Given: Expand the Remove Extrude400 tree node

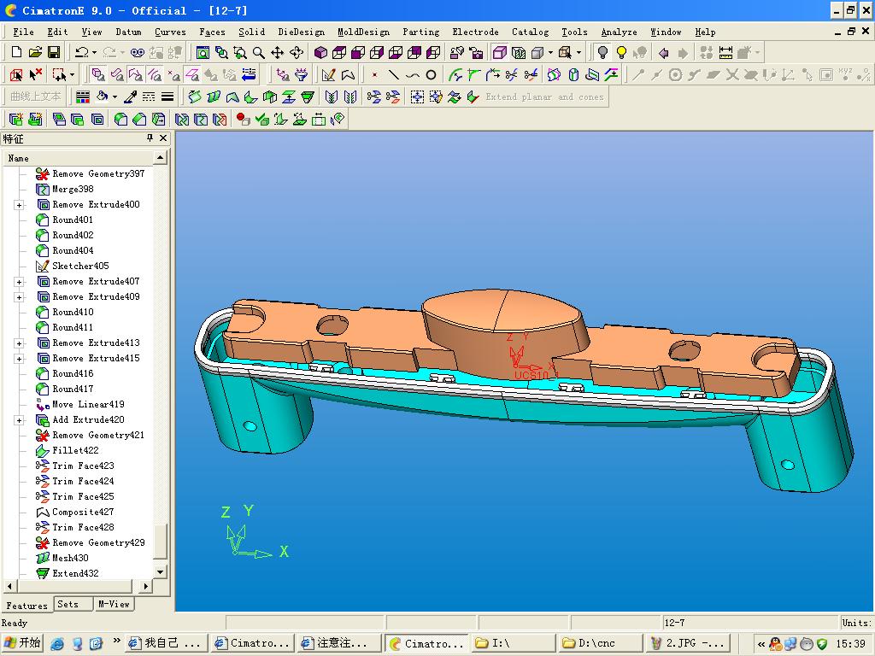Looking at the screenshot, I should click(x=19, y=205).
